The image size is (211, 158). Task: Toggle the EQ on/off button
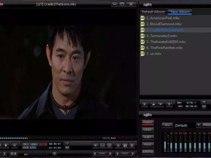[167, 125]
